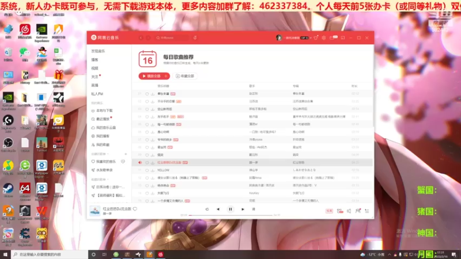Go to the previous track
Screen dimensions: 461x259
pos(218,210)
